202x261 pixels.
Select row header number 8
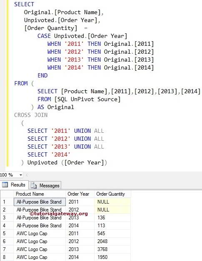(7, 257)
